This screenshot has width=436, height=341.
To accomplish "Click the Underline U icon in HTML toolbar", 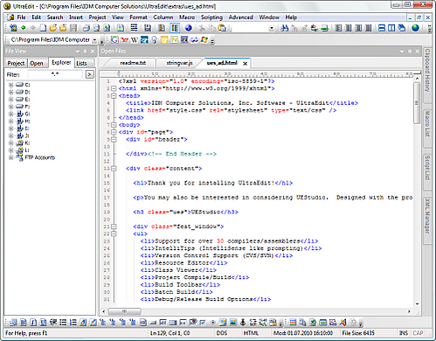I will [43, 323].
